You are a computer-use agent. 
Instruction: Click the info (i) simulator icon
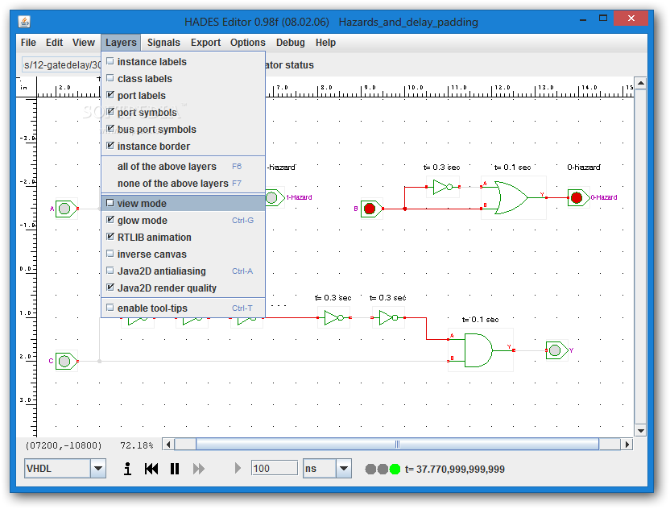[127, 469]
